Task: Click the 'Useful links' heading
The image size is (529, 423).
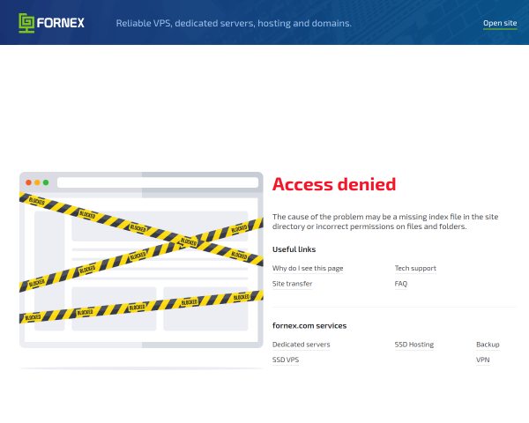Action: click(x=294, y=249)
